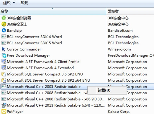Image resolution: width=154 pixels, height=114 pixels.
Task: Select the Bandizip program name
Action: point(14,31)
